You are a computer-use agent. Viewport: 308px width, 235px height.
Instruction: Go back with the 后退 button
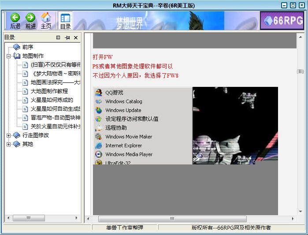[15, 21]
